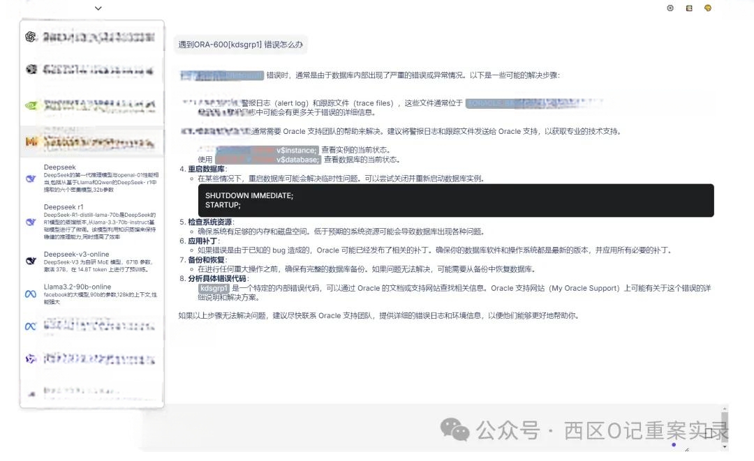Viewport: 754px width, 461px height.
Task: Focus the chat message input box at bottom
Action: [x=433, y=428]
